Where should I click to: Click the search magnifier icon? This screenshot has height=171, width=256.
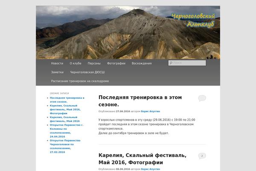point(171,63)
